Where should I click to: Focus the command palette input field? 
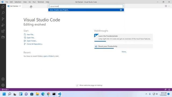(86, 6)
